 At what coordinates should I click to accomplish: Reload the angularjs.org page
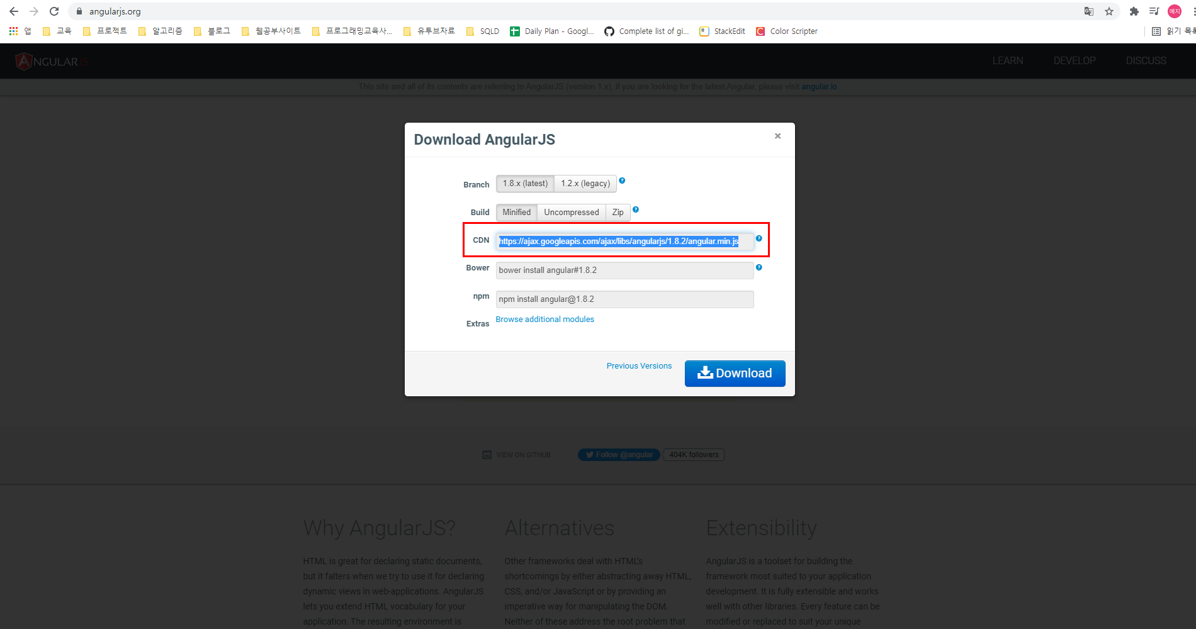click(x=54, y=11)
